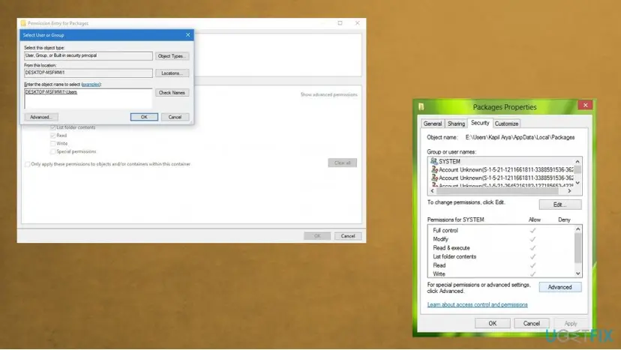Image resolution: width=621 pixels, height=350 pixels.
Task: Click the permissions list vertical scrollbar thumb
Action: click(577, 248)
